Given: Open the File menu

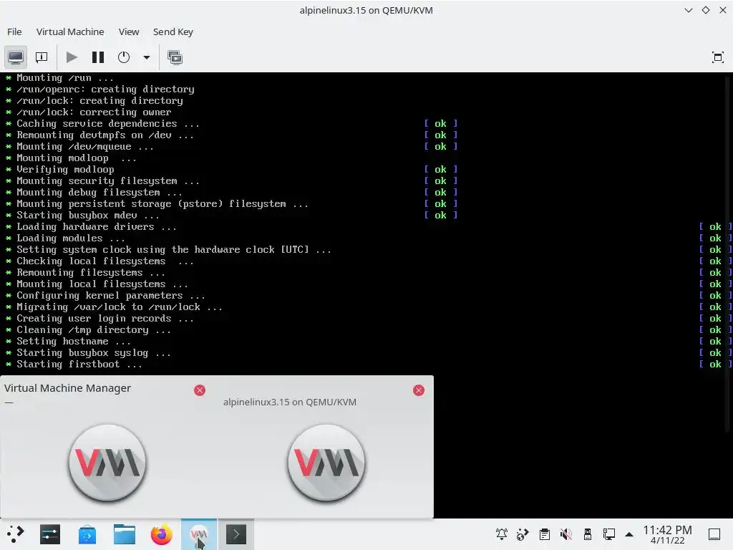Looking at the screenshot, I should [x=14, y=32].
